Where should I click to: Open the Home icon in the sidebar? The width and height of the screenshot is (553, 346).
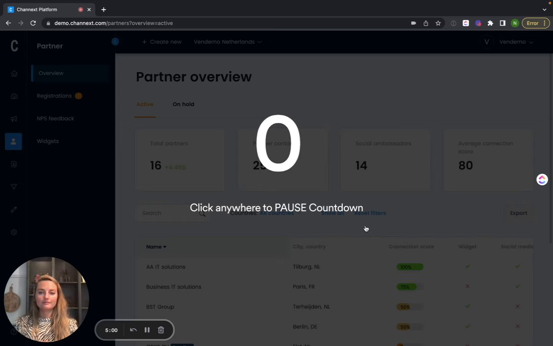[x=14, y=74]
